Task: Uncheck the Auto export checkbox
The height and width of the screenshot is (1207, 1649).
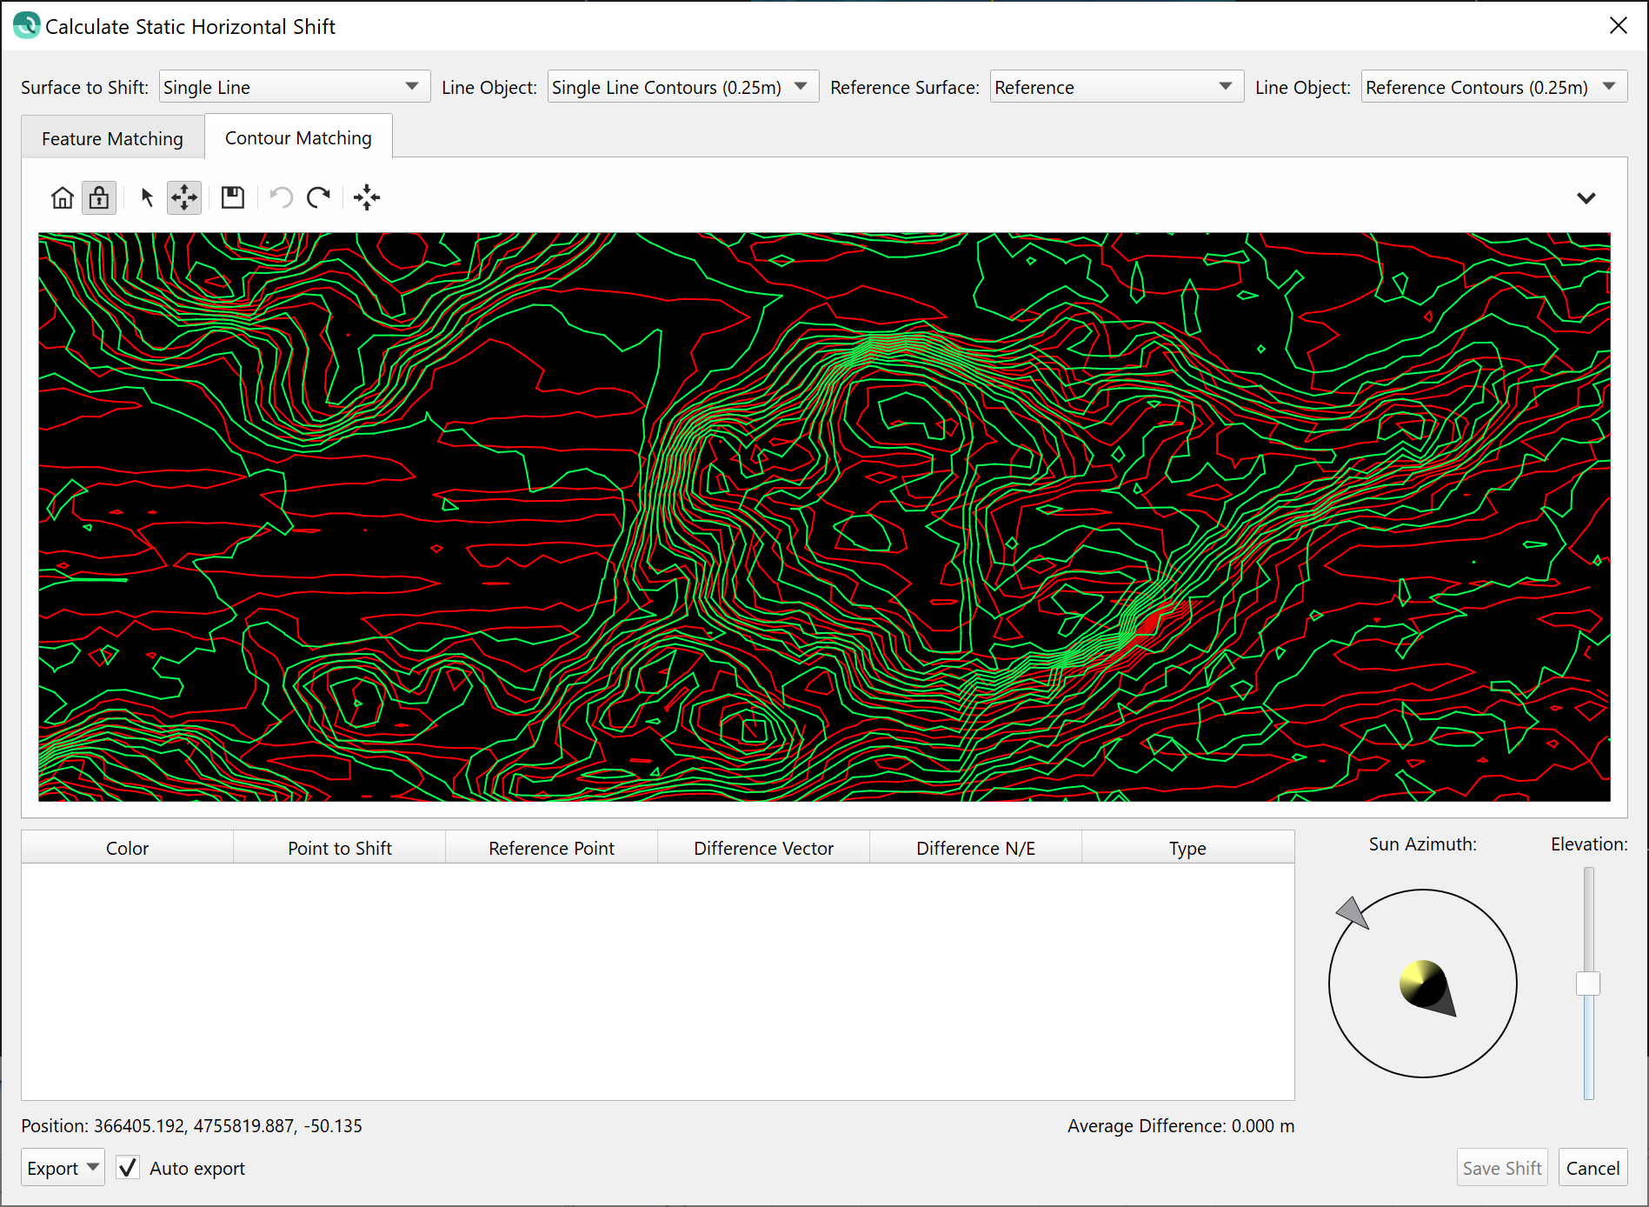Action: [128, 1168]
